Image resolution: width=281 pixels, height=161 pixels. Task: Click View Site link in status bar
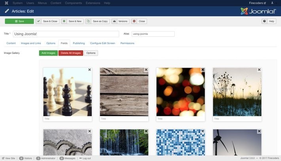[x=9, y=158]
